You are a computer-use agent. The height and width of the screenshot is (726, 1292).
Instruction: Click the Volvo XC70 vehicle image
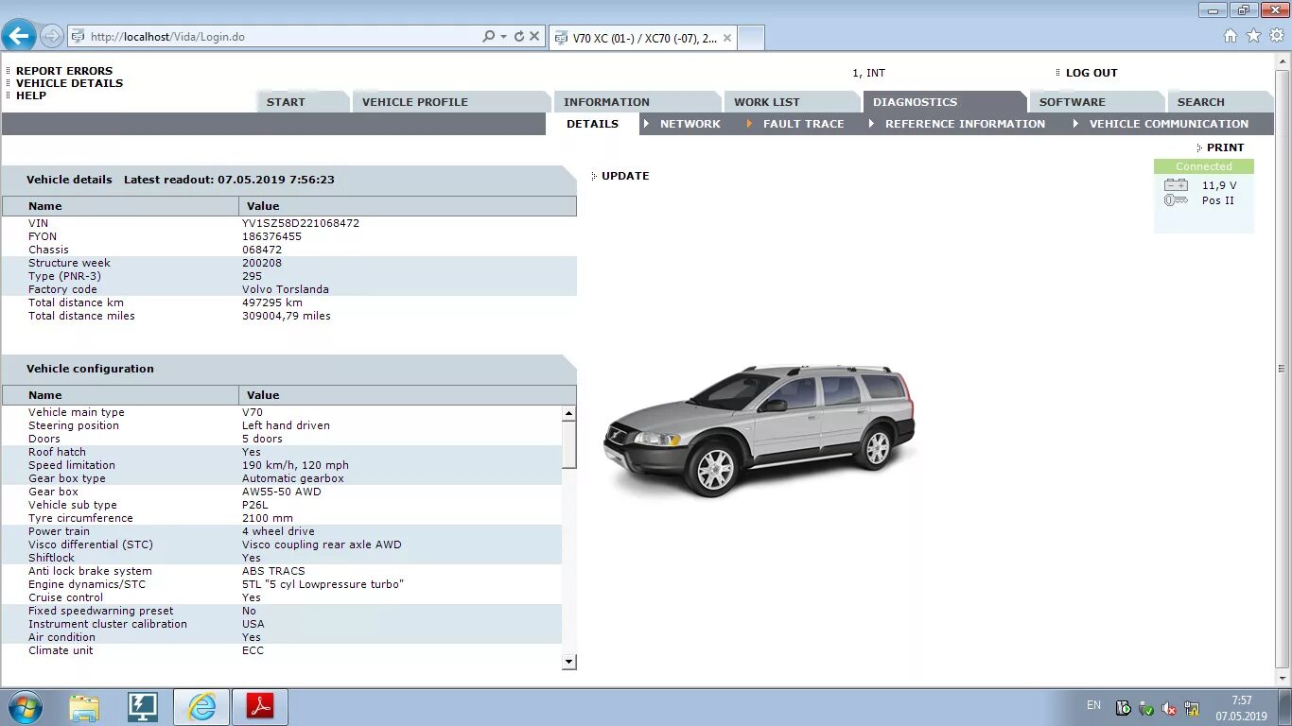pos(759,430)
